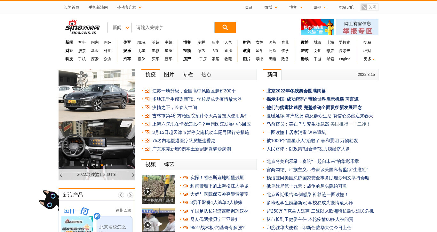This screenshot has width=437, height=232.
Task: Open 9527战术板-约基奇有多强? link
Action: [218, 228]
